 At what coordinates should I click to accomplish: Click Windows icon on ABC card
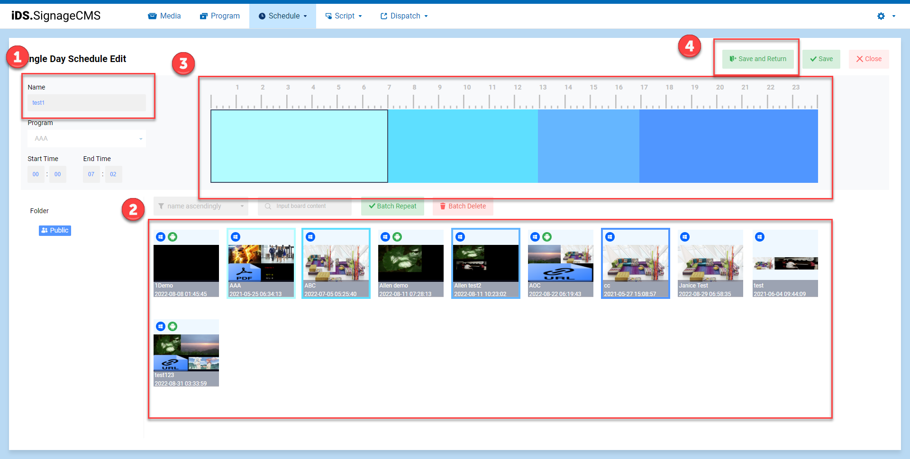[310, 237]
